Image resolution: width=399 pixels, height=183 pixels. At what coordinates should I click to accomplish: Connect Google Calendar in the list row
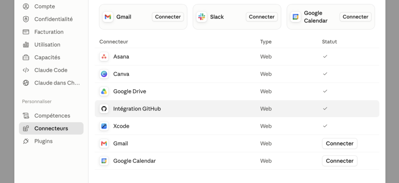coord(340,161)
